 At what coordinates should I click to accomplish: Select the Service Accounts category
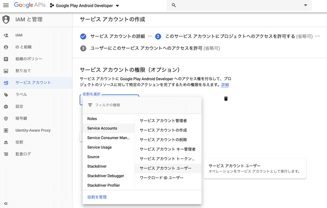point(109,128)
